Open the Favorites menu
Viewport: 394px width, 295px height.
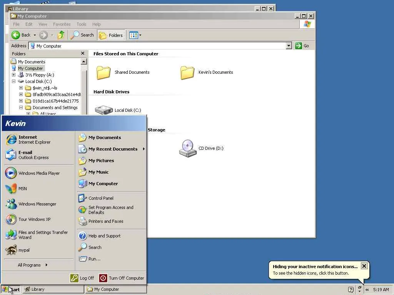62,24
